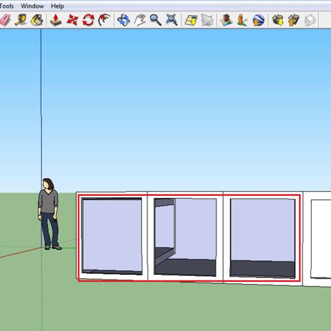Click the standing person figure
The height and width of the screenshot is (331, 331).
click(x=49, y=214)
